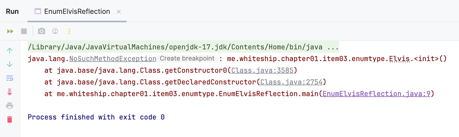Print the console output
The width and height of the screenshot is (459, 137).
point(10,106)
